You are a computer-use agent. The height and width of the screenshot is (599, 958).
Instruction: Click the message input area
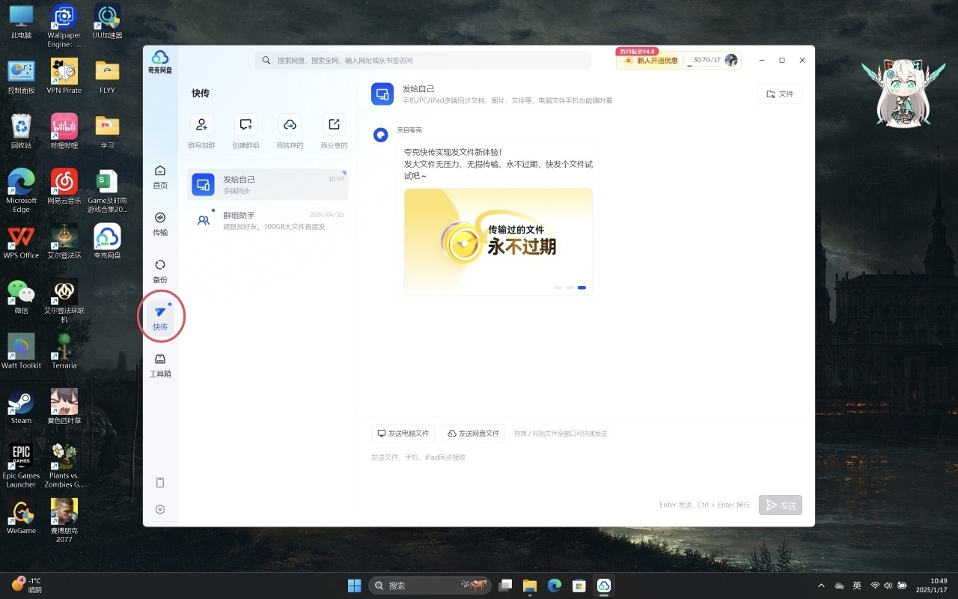(x=586, y=468)
